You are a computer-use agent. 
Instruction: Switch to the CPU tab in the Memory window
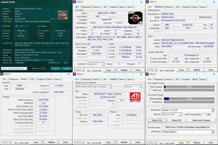click(x=4, y=79)
